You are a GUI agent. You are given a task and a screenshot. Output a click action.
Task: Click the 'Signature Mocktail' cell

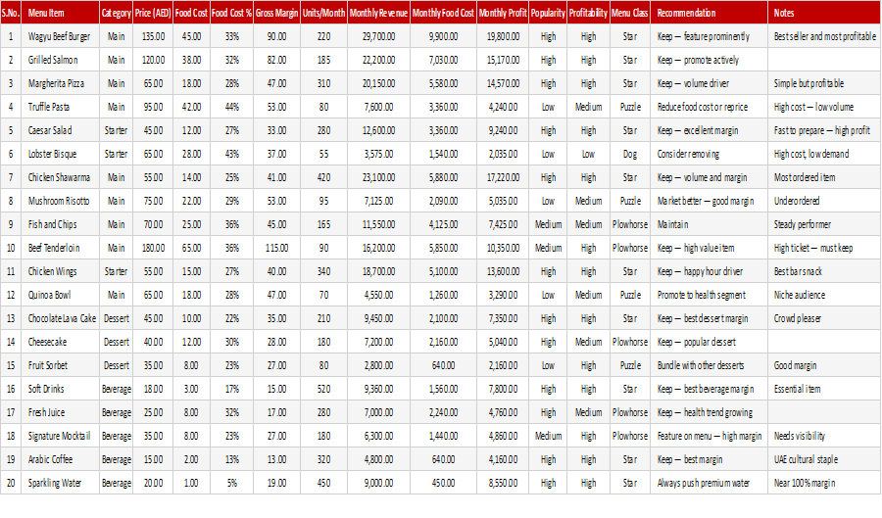(60, 436)
